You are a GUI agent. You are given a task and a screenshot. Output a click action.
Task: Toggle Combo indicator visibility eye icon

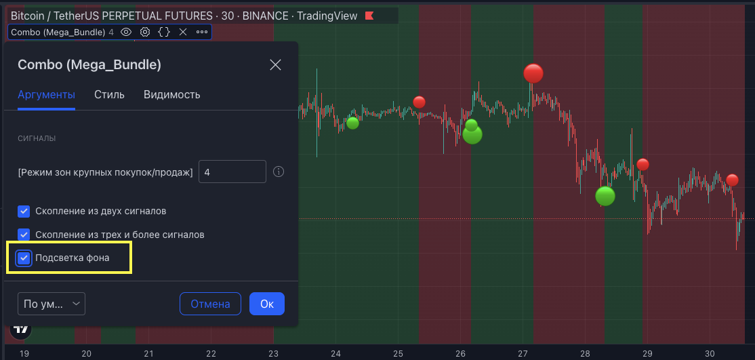pyautogui.click(x=126, y=33)
